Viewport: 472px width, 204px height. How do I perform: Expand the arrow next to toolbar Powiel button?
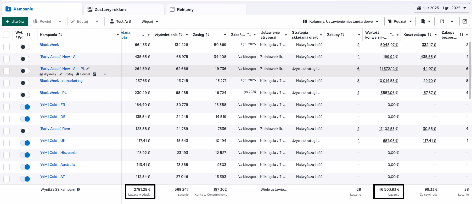pyautogui.click(x=60, y=21)
